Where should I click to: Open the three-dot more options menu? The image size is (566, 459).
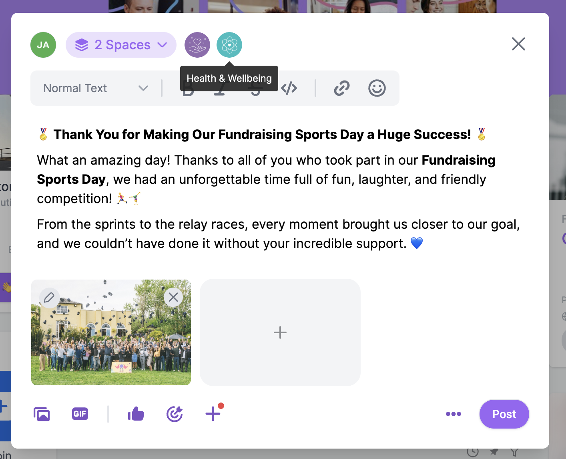(x=454, y=414)
